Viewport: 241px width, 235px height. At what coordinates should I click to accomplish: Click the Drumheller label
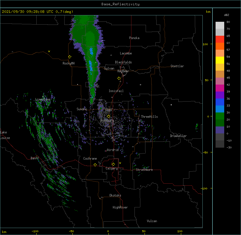click(x=178, y=136)
